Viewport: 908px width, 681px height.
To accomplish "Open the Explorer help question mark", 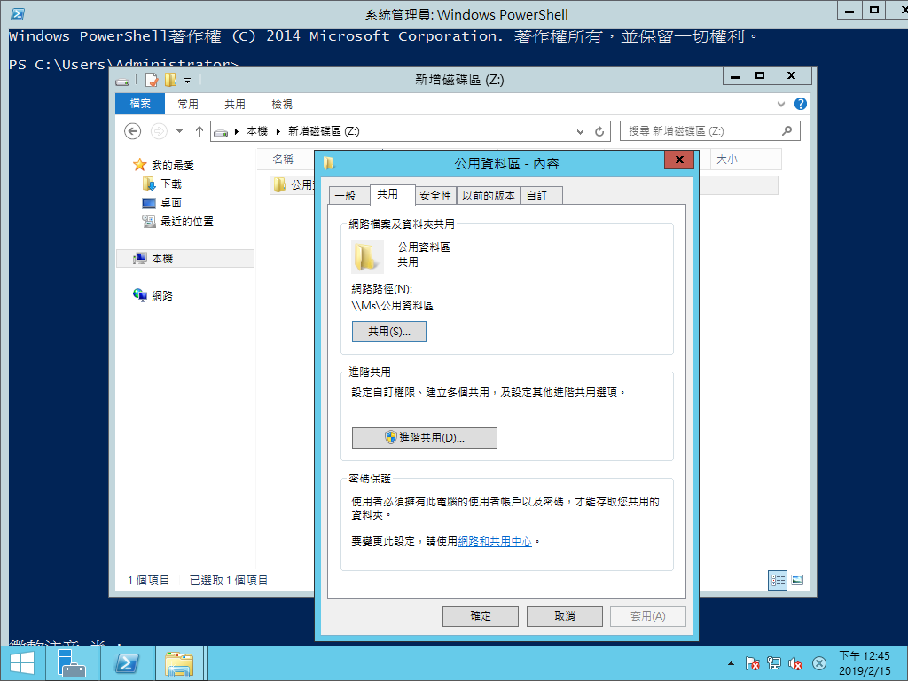I will click(801, 104).
